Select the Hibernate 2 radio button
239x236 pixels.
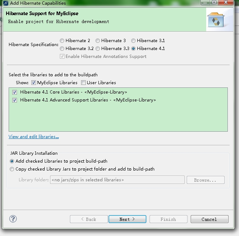(62, 41)
